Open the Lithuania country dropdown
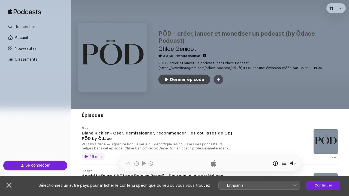The image size is (349, 196). coord(259,185)
